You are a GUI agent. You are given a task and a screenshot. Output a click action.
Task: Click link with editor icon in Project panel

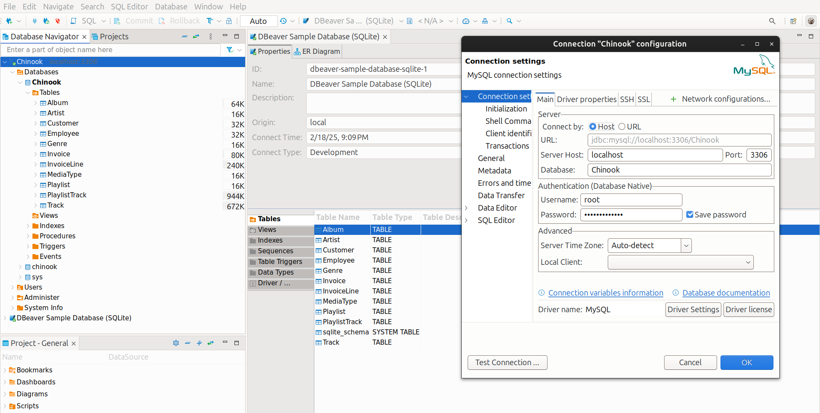pos(211,343)
